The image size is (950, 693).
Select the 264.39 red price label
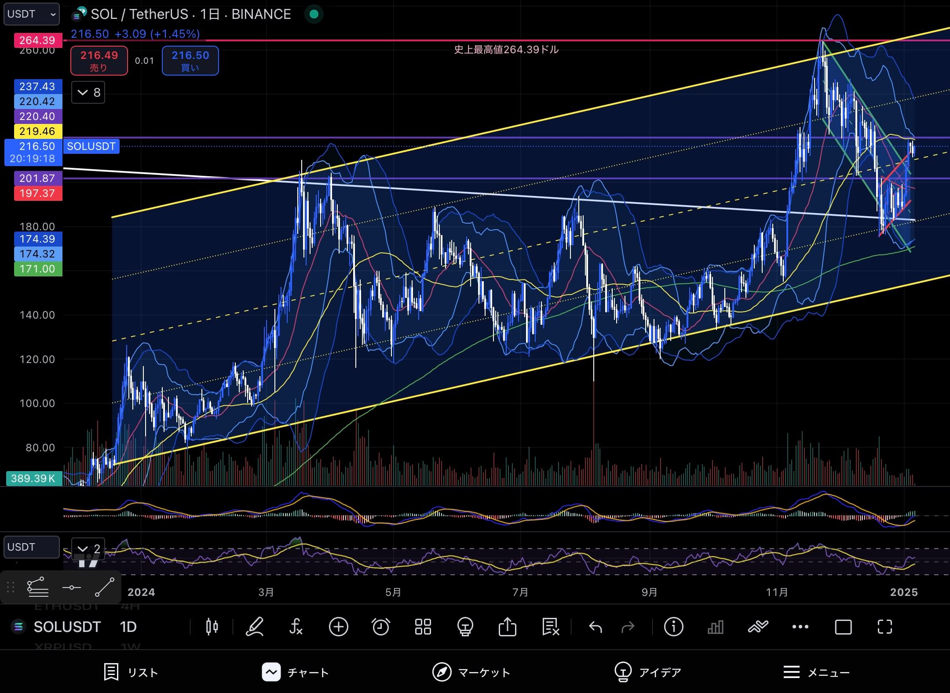(x=37, y=40)
